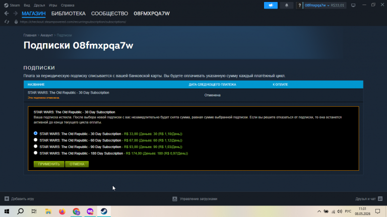Follow the Главная breadcrumb link
Screen dimensions: 387x217
30,35
